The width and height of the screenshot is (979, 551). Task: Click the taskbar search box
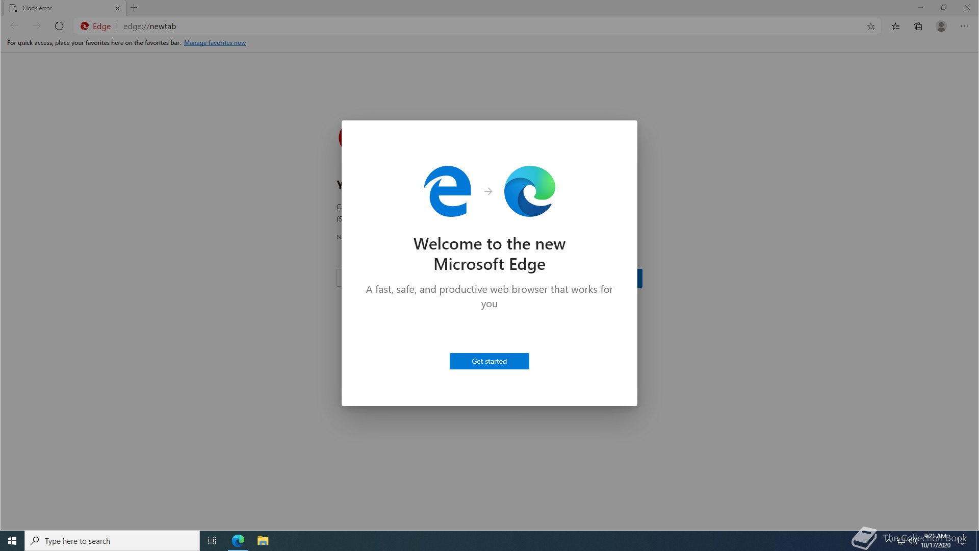(112, 541)
